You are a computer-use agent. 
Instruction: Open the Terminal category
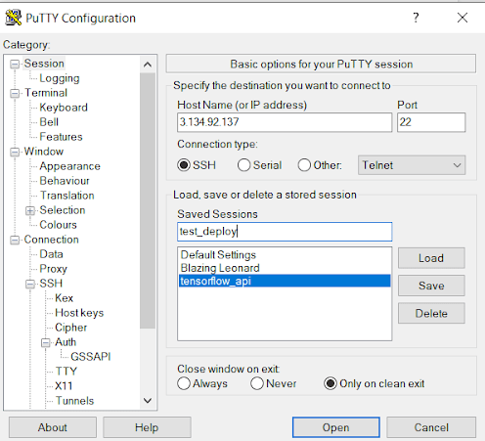pyautogui.click(x=46, y=93)
